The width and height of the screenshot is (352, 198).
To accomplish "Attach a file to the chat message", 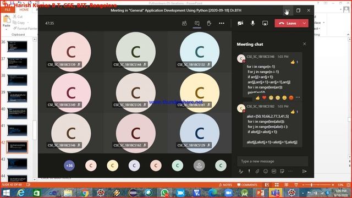I will [x=257, y=171].
